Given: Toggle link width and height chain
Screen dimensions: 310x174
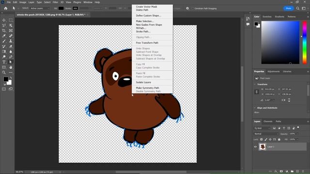Looking at the screenshot, I should pyautogui.click(x=257, y=92).
